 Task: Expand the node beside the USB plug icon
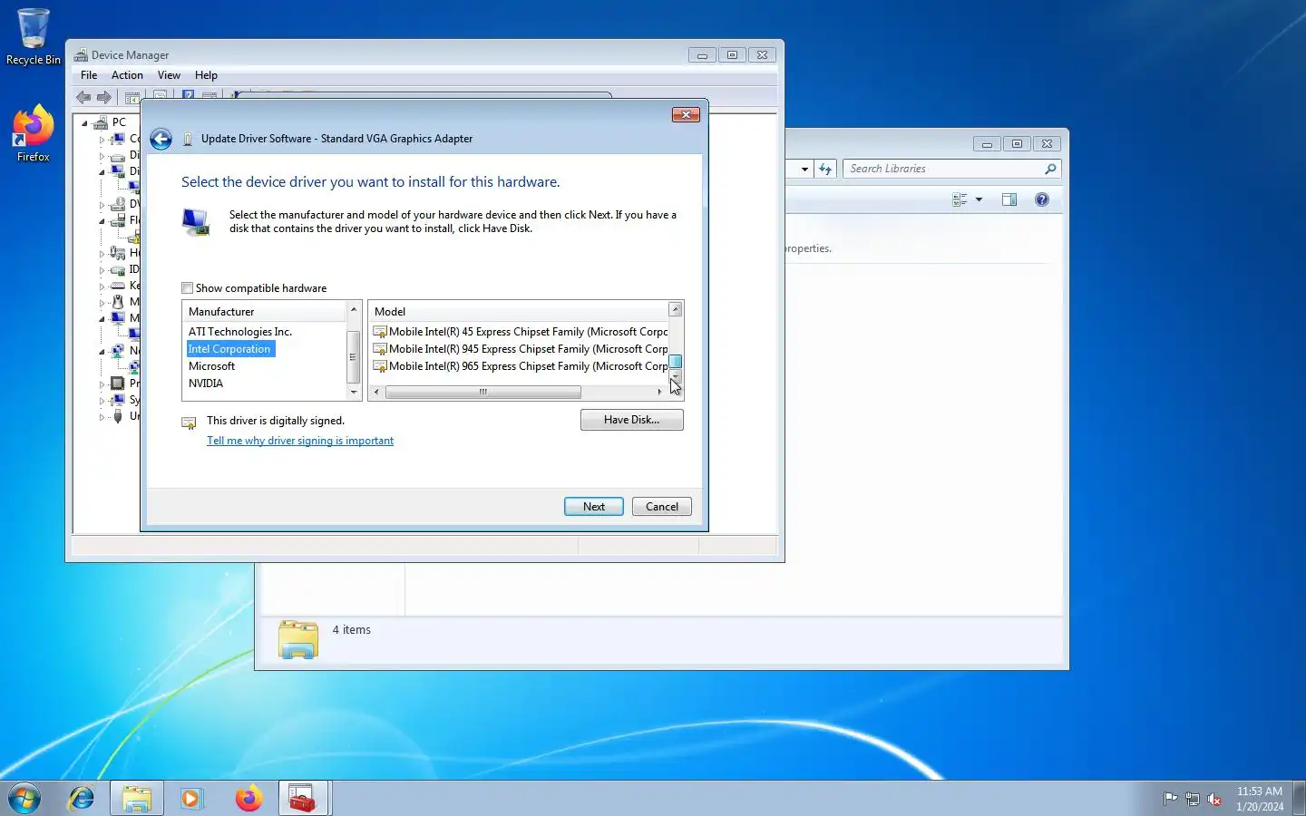[x=102, y=417]
